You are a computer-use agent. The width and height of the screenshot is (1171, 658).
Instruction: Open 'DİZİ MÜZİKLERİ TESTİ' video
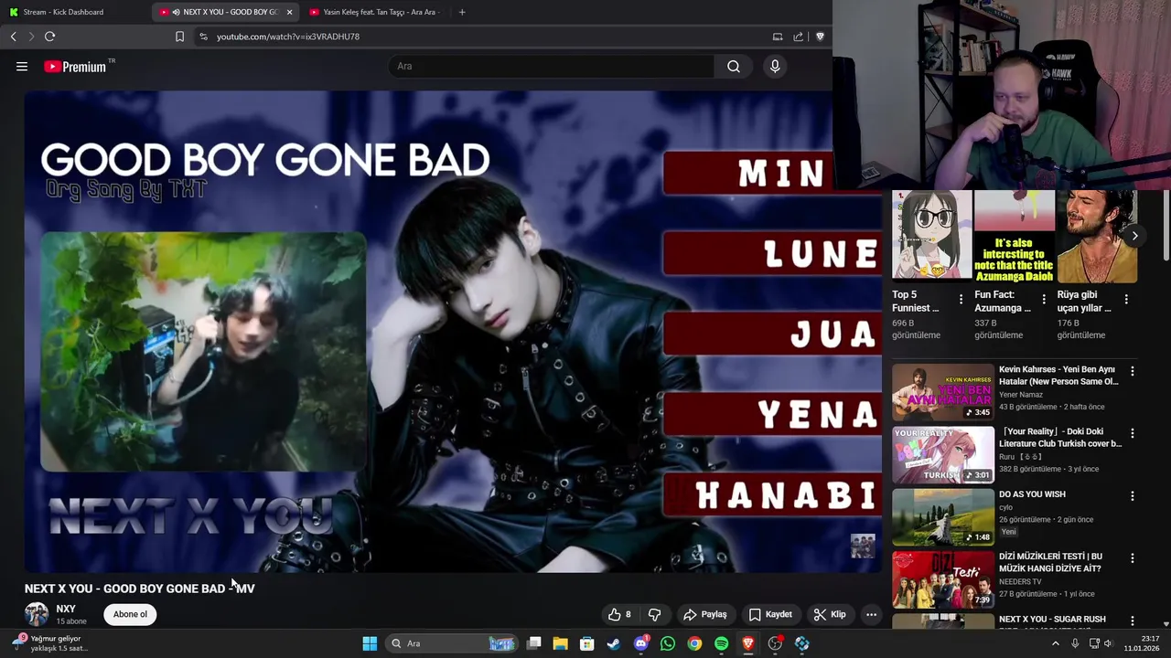943,578
